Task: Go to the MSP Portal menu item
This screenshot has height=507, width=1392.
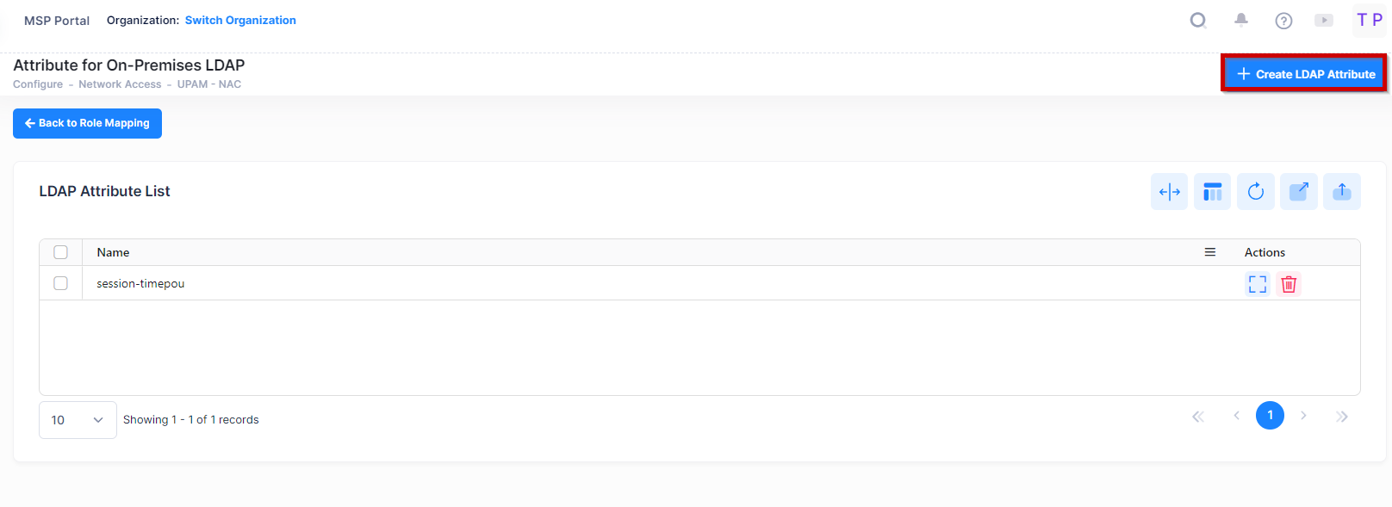Action: (56, 20)
